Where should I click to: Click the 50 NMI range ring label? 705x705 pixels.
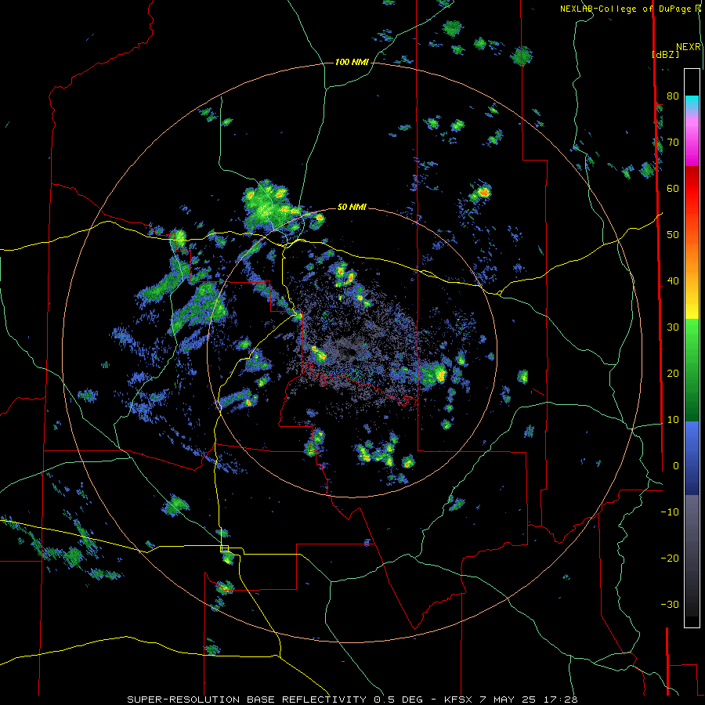tap(352, 207)
